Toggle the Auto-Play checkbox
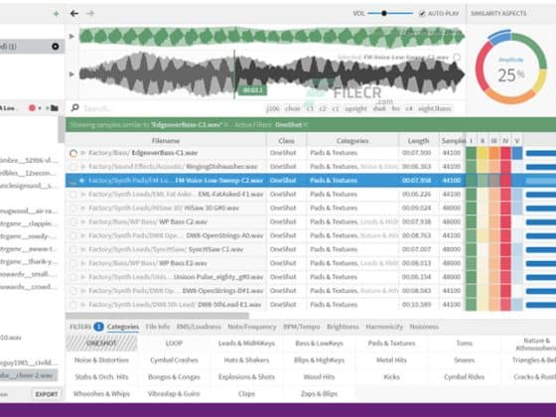Image resolution: width=556 pixels, height=417 pixels. pyautogui.click(x=422, y=14)
